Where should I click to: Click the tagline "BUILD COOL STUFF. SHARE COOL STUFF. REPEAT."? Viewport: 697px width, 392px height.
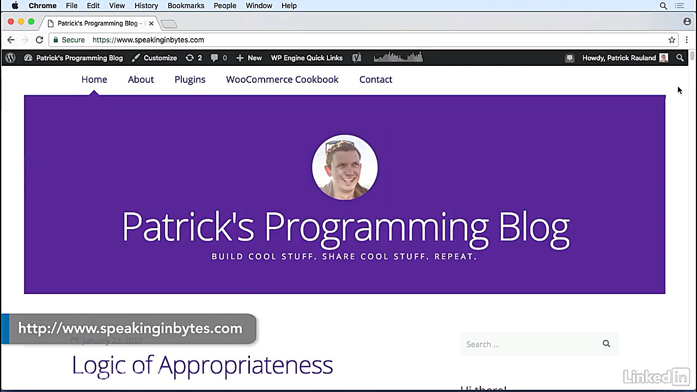(x=344, y=256)
